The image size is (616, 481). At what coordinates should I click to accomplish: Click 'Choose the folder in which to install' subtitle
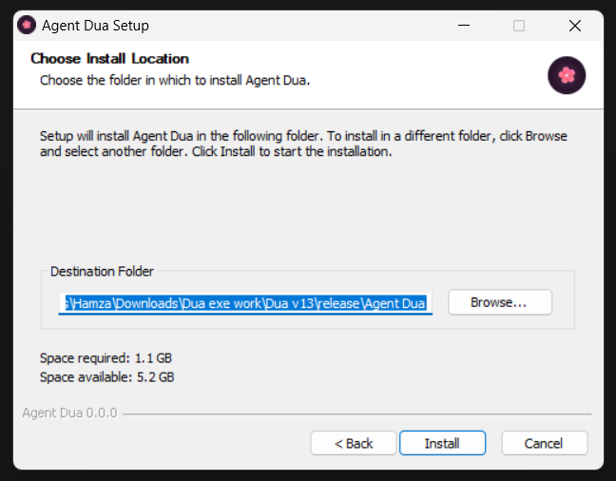pyautogui.click(x=175, y=80)
